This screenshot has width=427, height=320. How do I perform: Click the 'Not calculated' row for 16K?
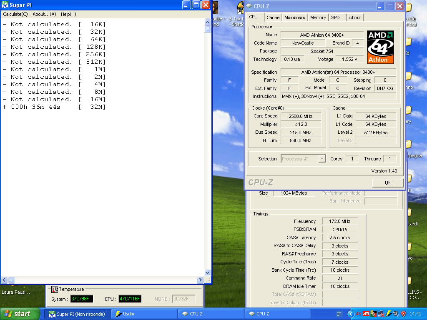coord(54,25)
